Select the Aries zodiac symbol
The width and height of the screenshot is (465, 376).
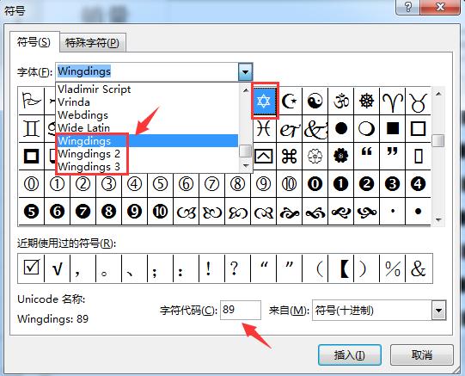(x=392, y=101)
